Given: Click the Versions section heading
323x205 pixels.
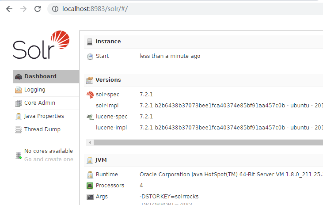Looking at the screenshot, I should [x=108, y=80].
